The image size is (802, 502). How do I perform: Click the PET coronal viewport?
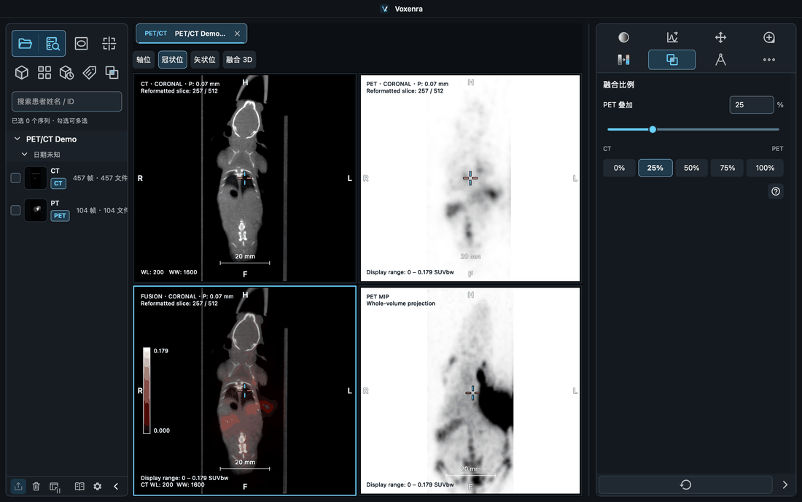[470, 178]
